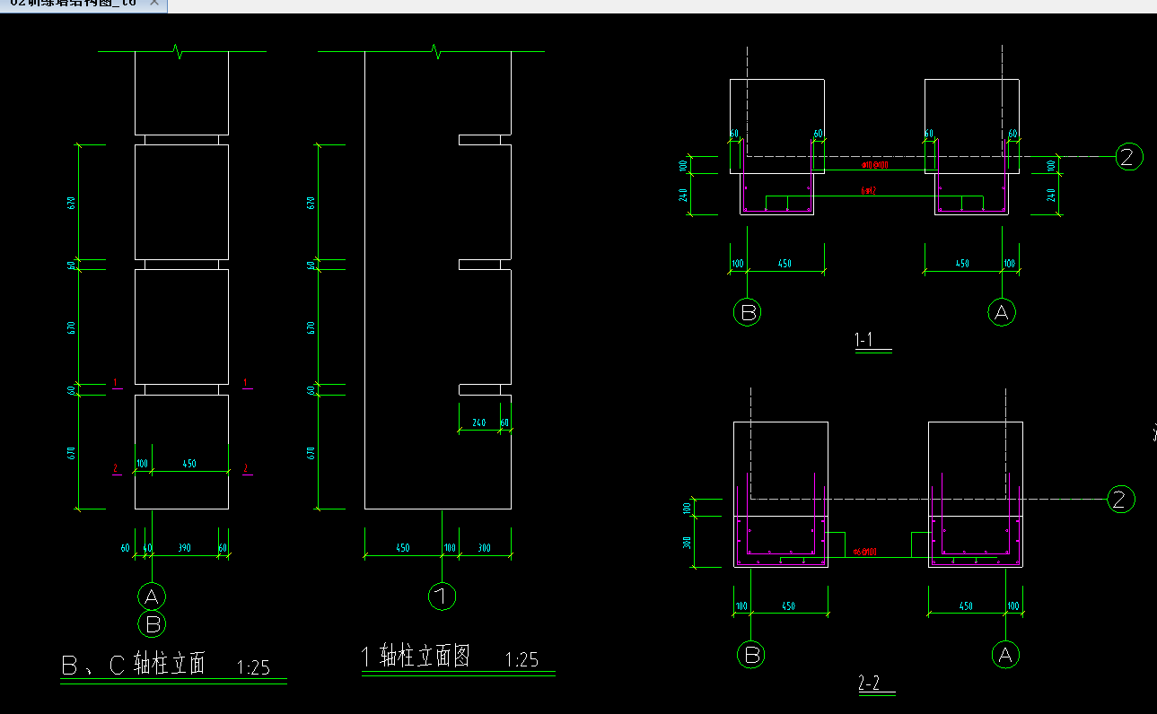Click axis bubble A in section 2-2

[1005, 655]
